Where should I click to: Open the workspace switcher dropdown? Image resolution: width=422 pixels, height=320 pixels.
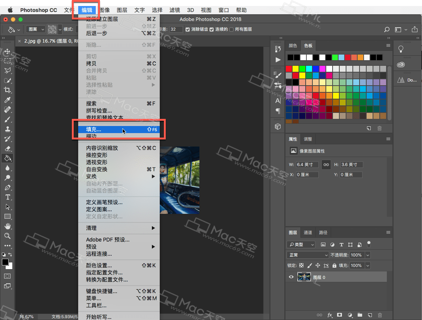400,29
